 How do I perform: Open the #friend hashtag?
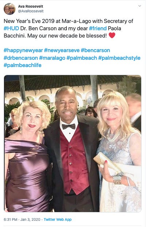pyautogui.click(x=98, y=28)
